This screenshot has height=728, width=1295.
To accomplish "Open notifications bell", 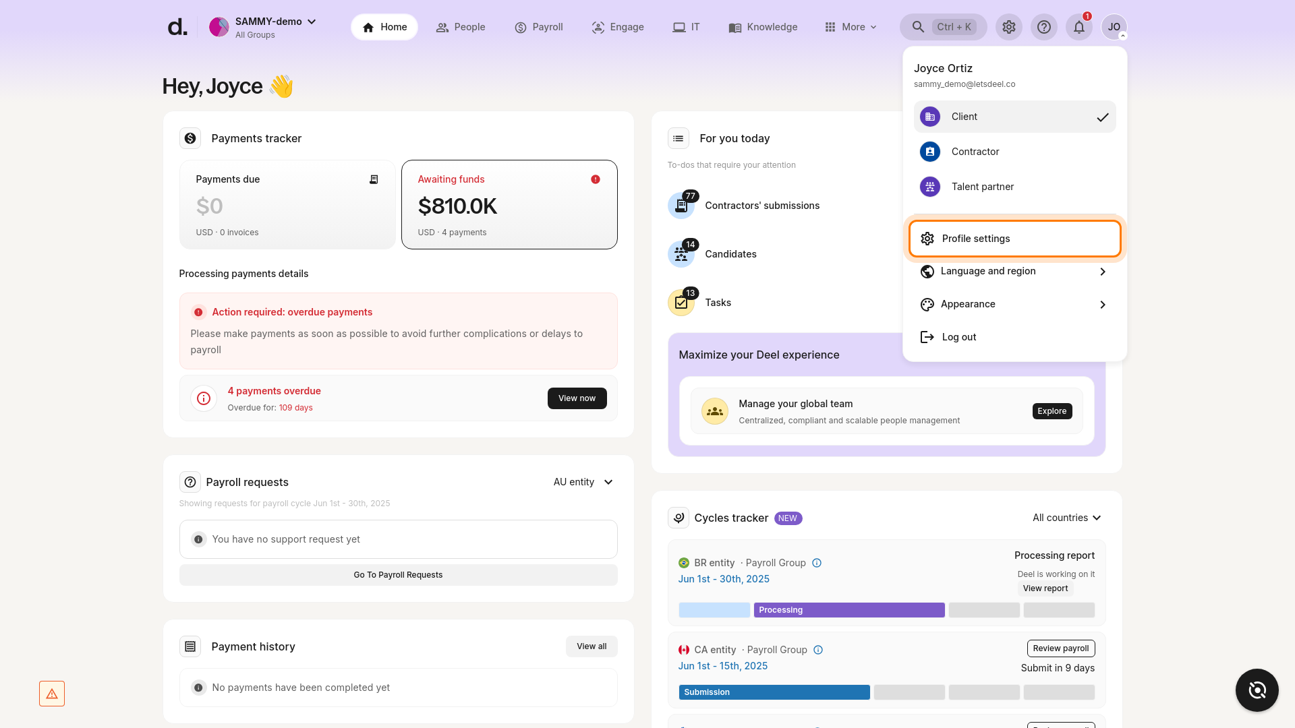I will (x=1079, y=27).
